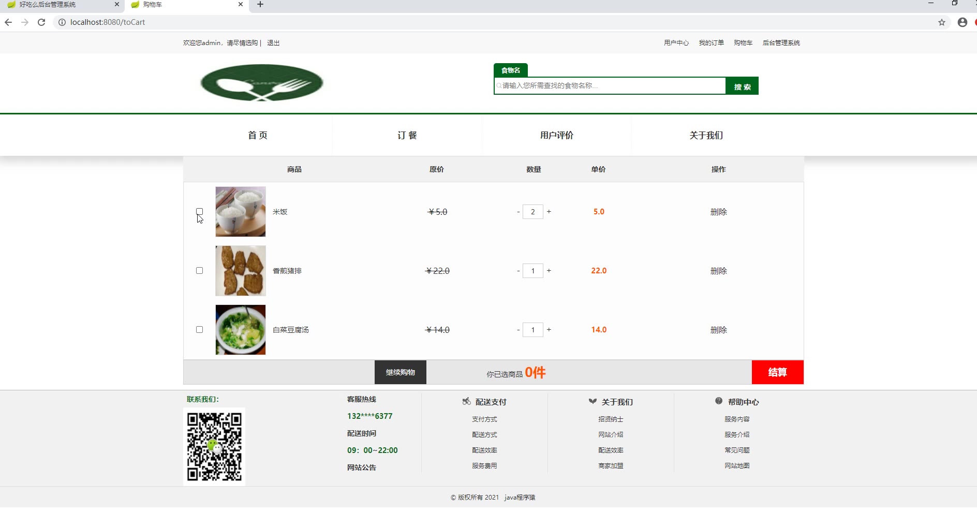Open 用户中心 link in top bar
The width and height of the screenshot is (977, 526).
[x=676, y=43]
